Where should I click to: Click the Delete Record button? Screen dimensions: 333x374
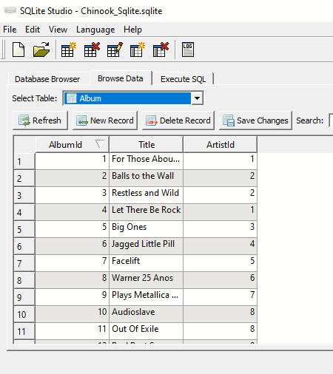(x=178, y=120)
